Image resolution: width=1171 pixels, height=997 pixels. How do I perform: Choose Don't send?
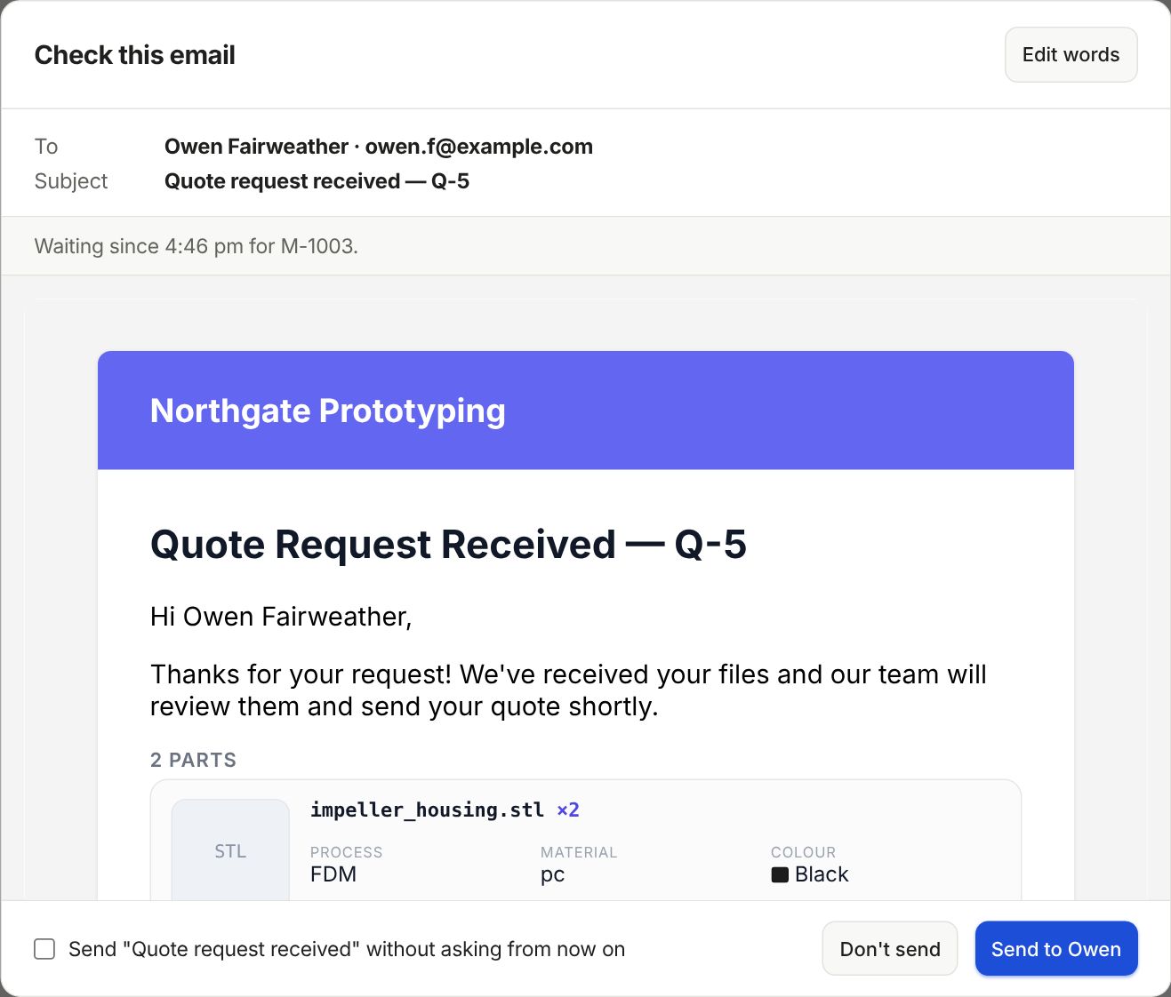890,949
